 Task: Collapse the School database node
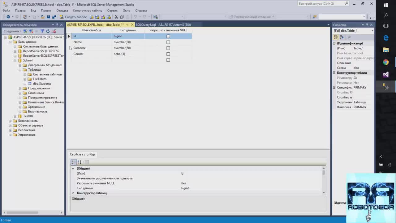click(x=15, y=60)
